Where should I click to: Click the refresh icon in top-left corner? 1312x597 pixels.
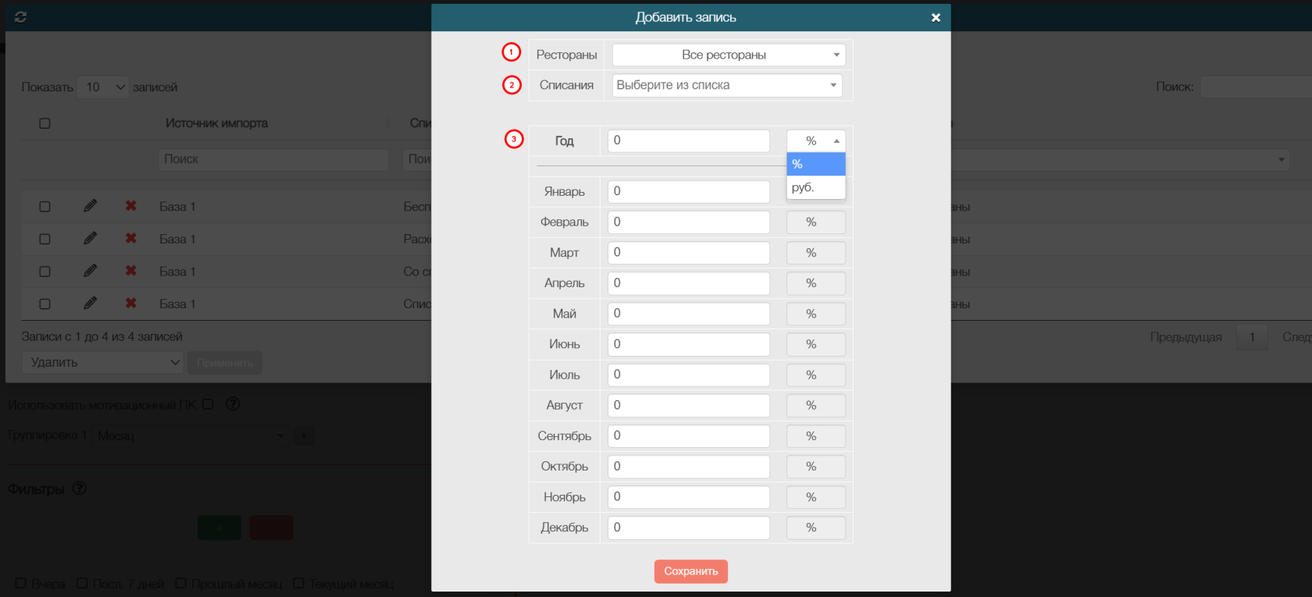tap(20, 16)
